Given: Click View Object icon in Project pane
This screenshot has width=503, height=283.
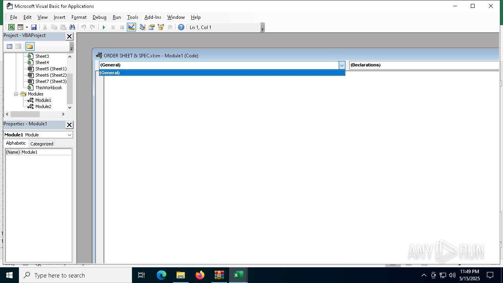Looking at the screenshot, I should tap(18, 46).
